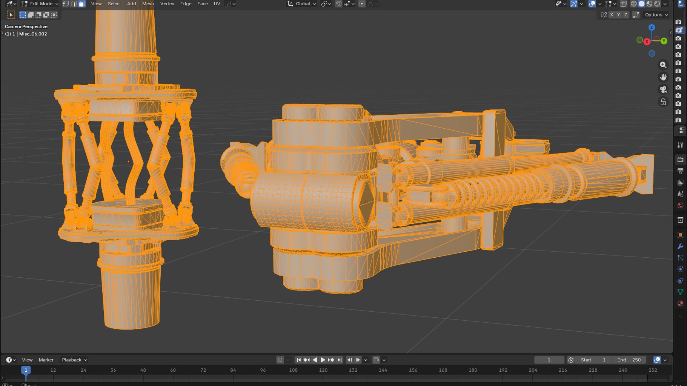Open the gizmo settings dropdown arrow

[x=581, y=4]
